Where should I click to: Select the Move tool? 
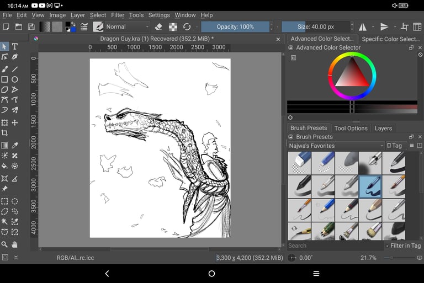(15, 122)
